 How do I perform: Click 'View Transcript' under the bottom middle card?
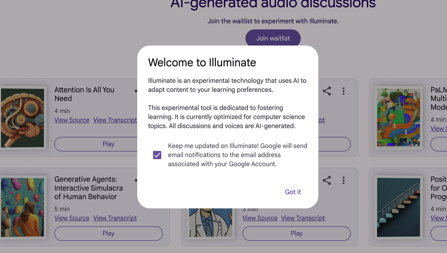[x=303, y=218]
